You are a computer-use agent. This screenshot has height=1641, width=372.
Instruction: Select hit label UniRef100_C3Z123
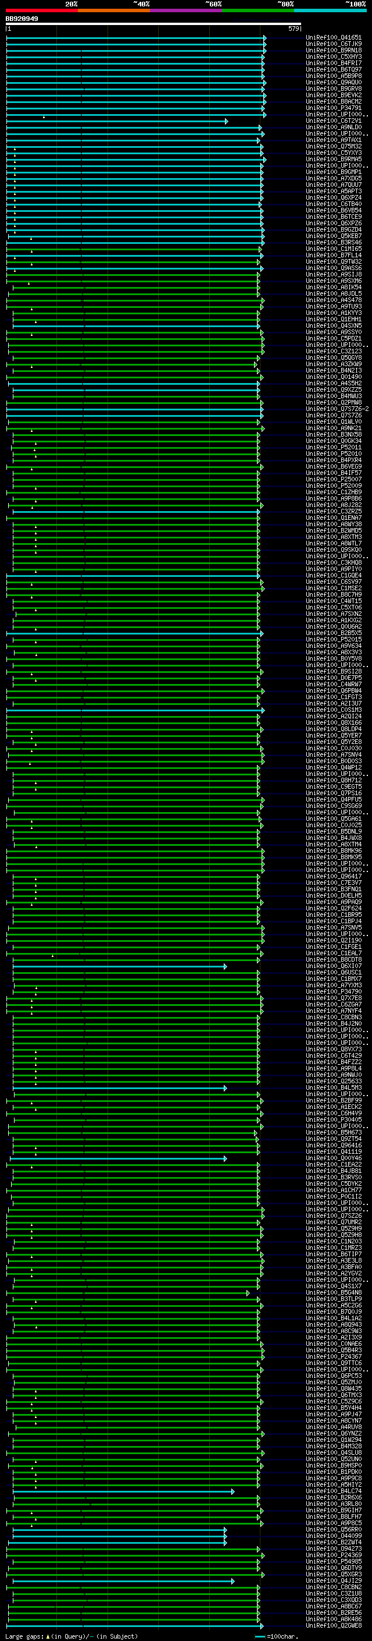(x=334, y=351)
